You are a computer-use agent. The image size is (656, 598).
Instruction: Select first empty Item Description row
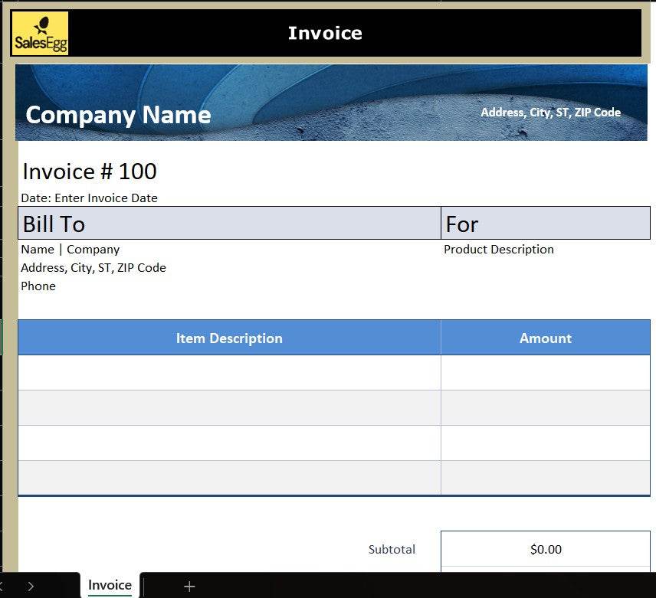[229, 373]
